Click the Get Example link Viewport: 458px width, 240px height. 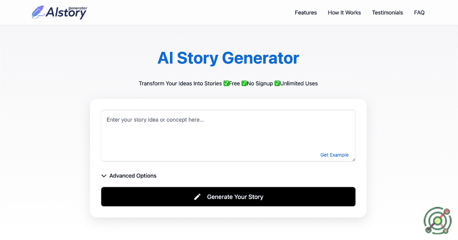pos(334,155)
